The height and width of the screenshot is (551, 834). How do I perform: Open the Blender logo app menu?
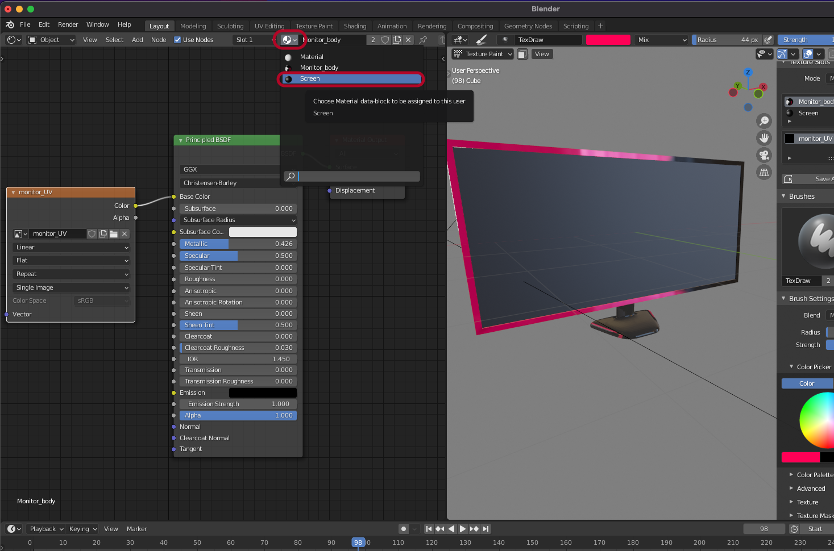click(10, 24)
